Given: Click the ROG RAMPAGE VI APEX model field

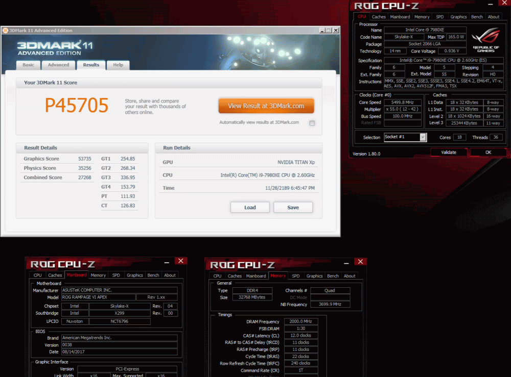Looking at the screenshot, I should (99, 297).
